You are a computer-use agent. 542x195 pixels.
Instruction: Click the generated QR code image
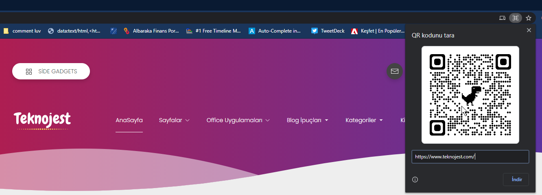pos(470,95)
